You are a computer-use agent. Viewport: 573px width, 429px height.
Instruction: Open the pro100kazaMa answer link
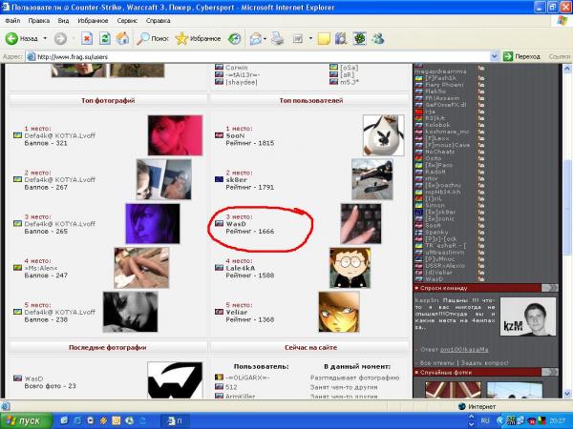coord(464,350)
